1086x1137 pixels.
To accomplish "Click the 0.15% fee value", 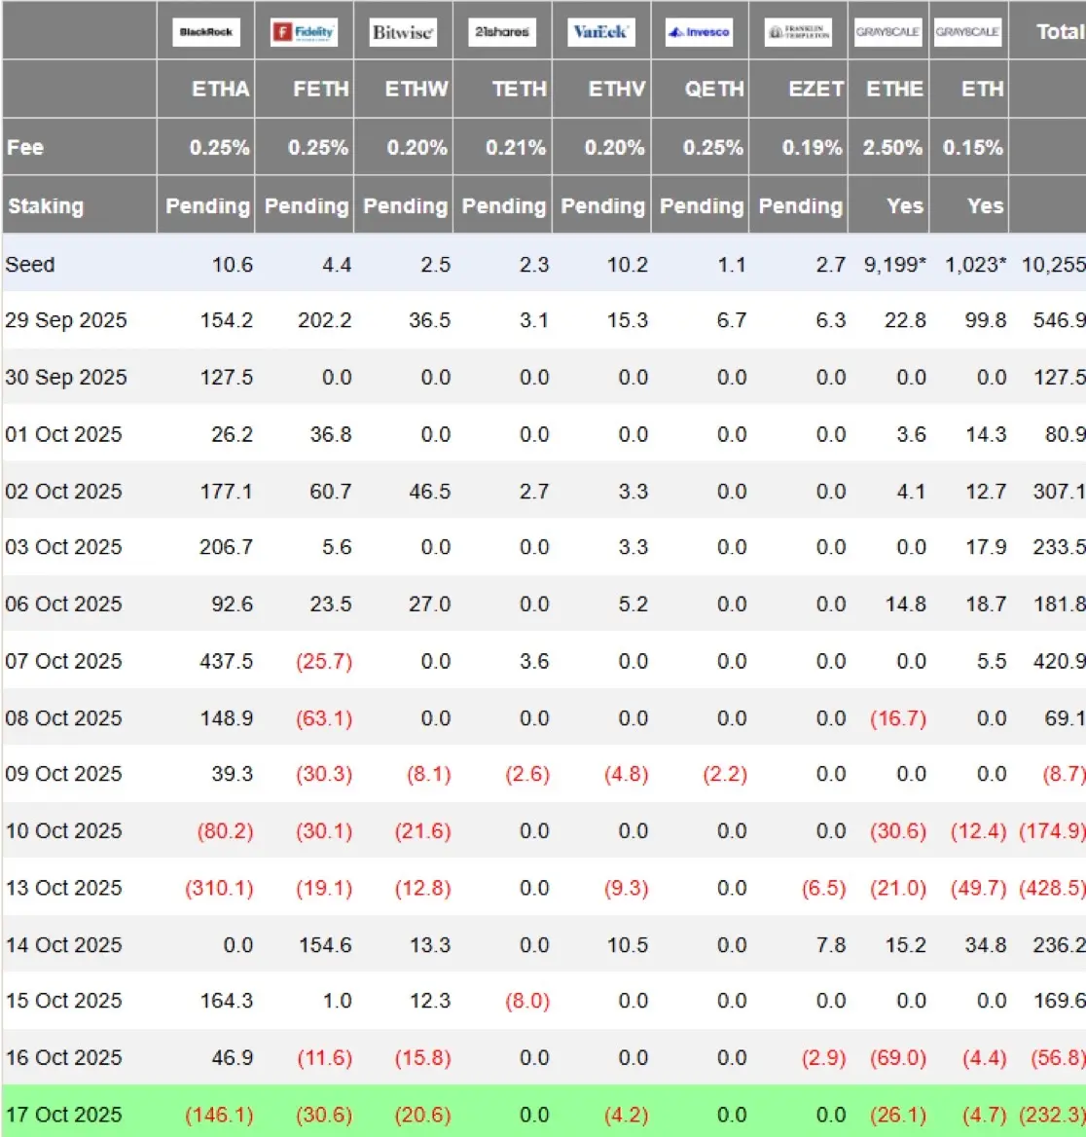I will click(x=972, y=147).
